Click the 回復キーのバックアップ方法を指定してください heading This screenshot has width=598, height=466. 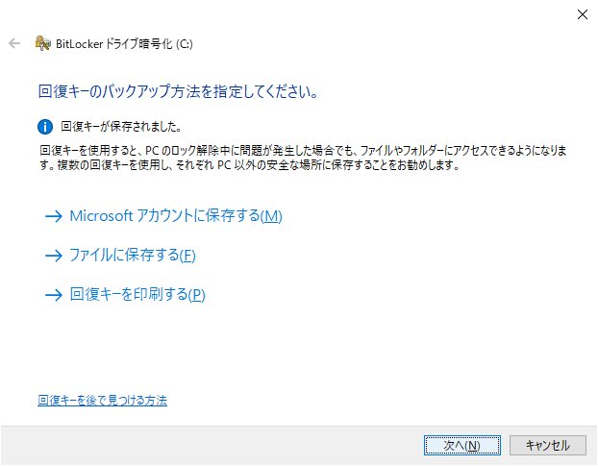pyautogui.click(x=178, y=93)
